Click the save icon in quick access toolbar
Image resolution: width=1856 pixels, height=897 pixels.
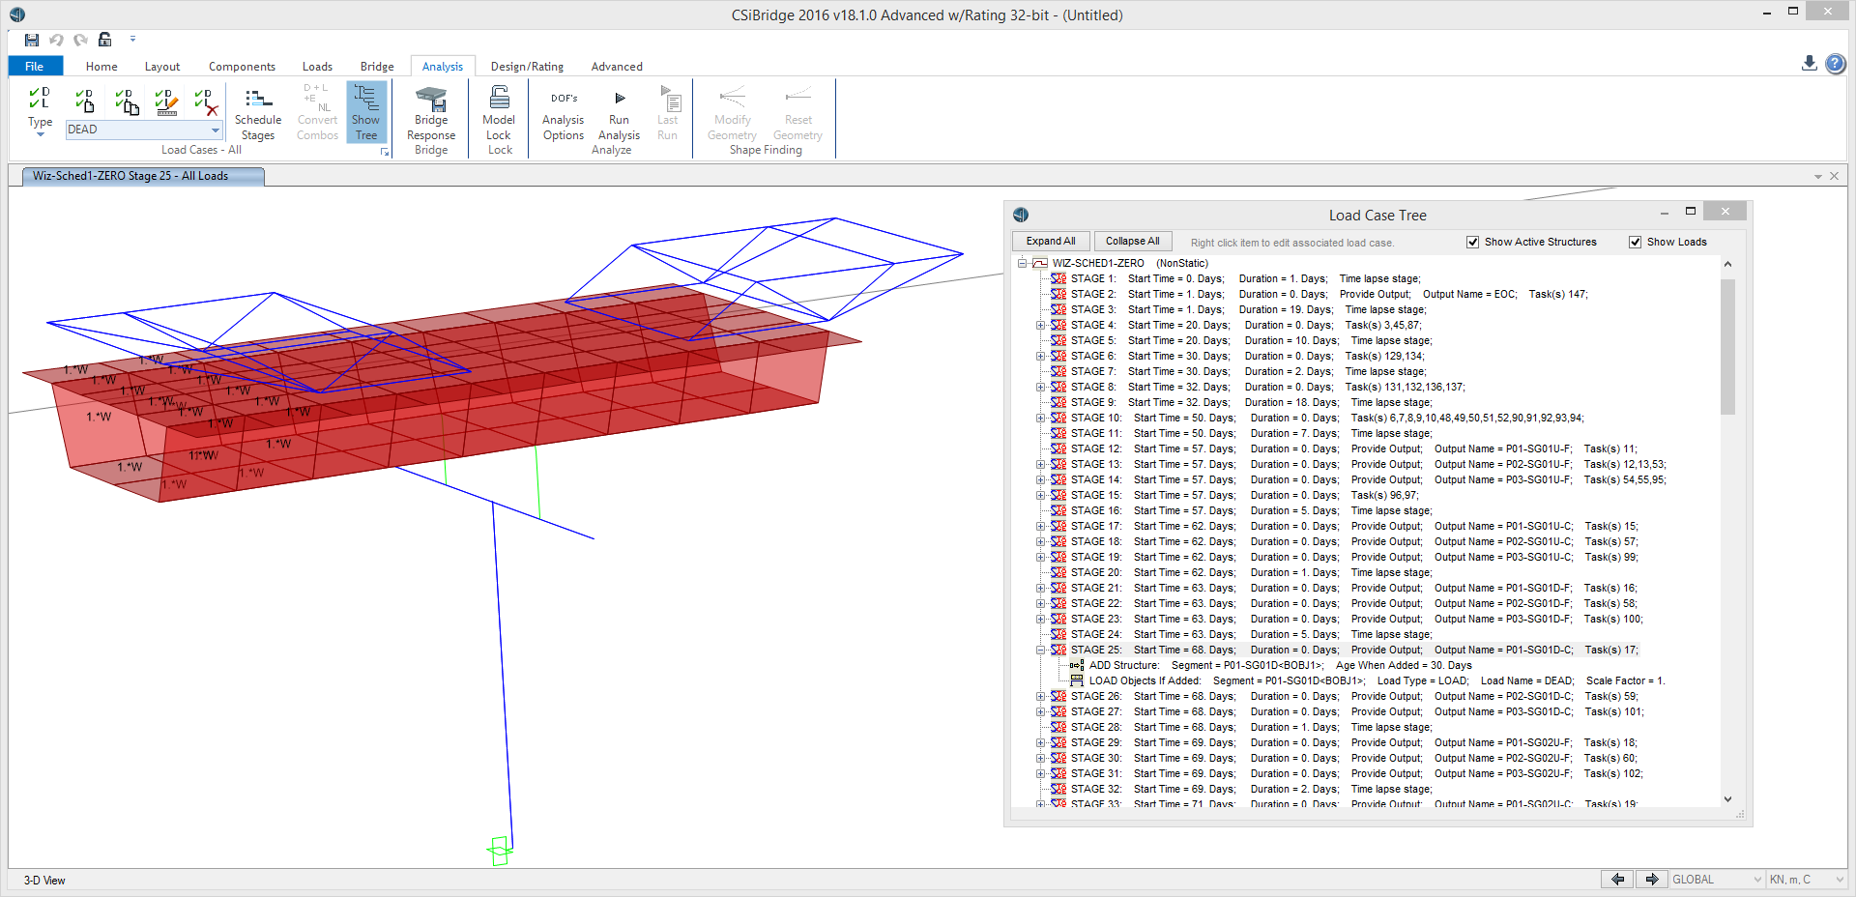[32, 40]
